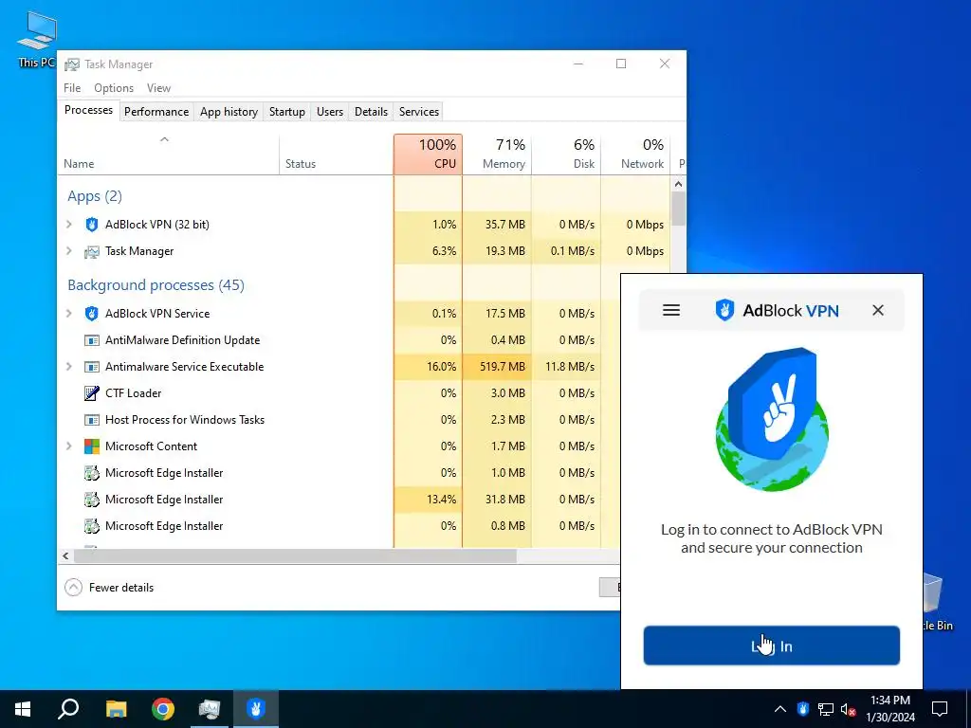The width and height of the screenshot is (971, 728).
Task: Sort processes by Network column
Action: [635, 155]
